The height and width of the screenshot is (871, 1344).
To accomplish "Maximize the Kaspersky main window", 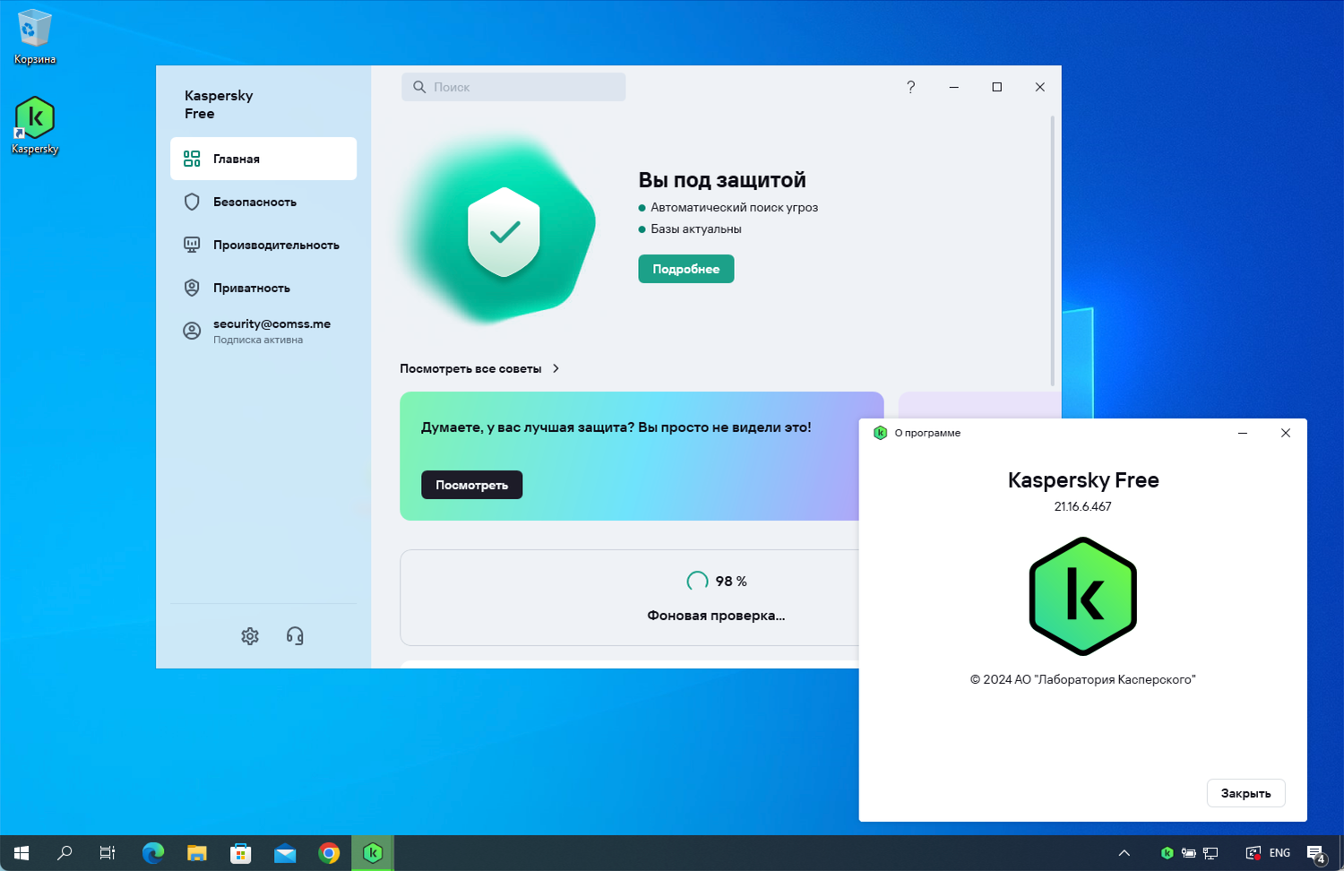I will point(996,87).
